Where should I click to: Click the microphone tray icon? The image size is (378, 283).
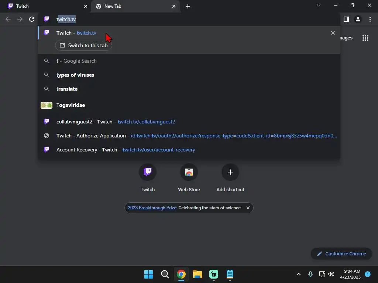coord(310,274)
